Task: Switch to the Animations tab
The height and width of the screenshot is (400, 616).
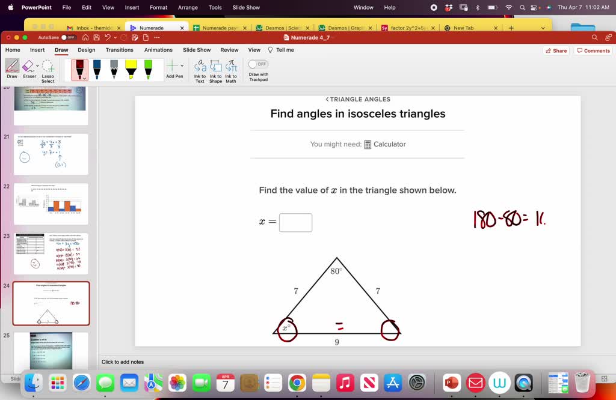Action: pos(158,50)
